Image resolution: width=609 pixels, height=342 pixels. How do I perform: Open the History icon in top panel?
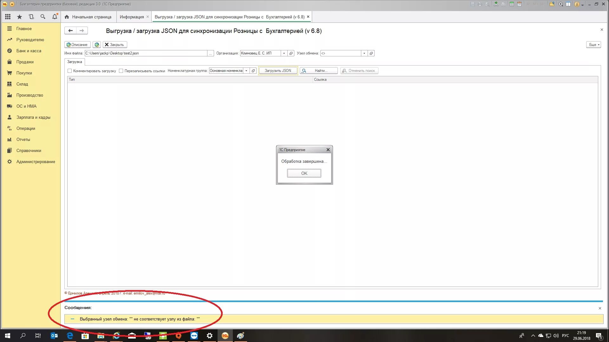(x=31, y=17)
